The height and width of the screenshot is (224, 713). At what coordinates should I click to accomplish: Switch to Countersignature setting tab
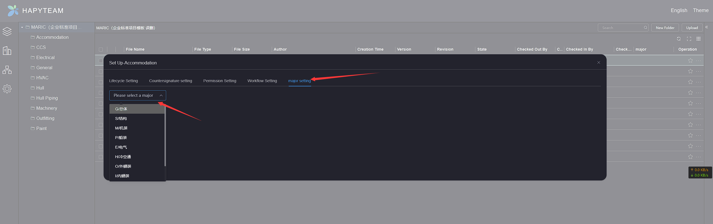click(170, 81)
